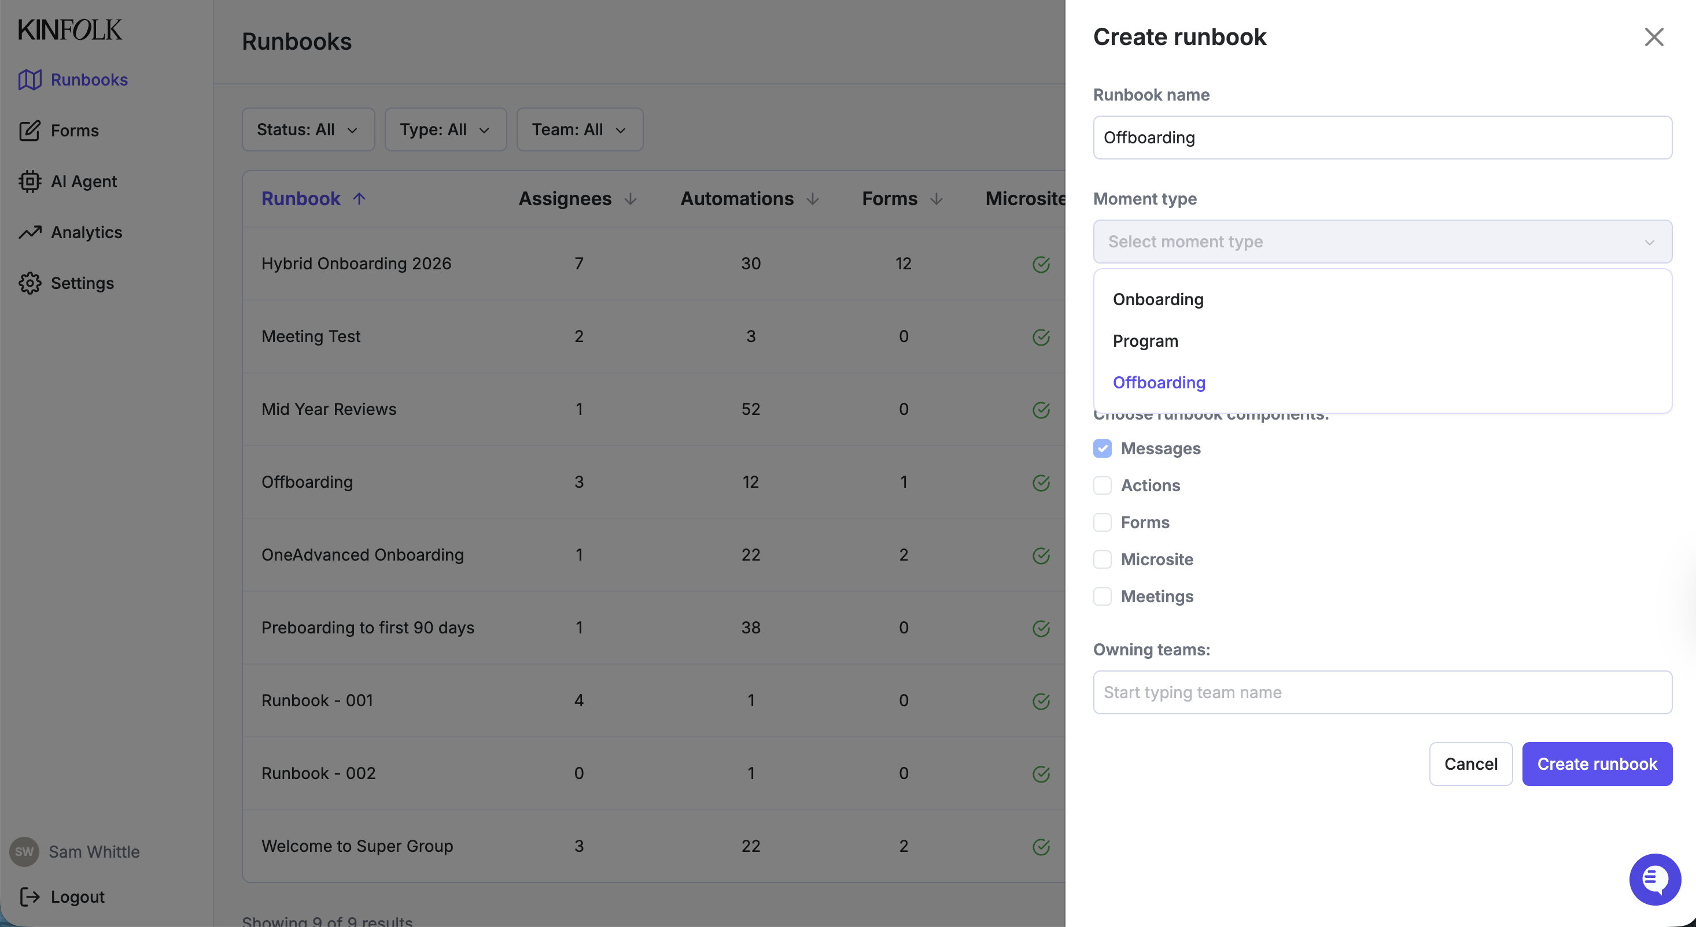Click sort arrow beside Forms column
This screenshot has height=927, width=1696.
click(937, 199)
